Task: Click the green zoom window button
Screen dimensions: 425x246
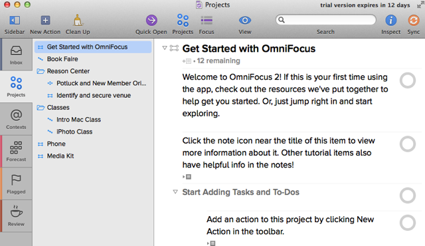Action: click(27, 5)
